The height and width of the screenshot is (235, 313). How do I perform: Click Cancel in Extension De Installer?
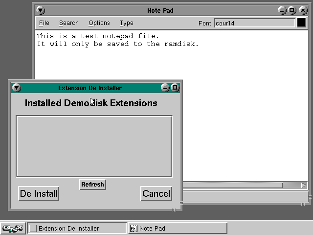click(156, 193)
